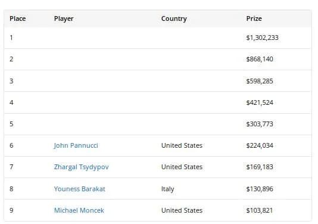Viewport: 318px width, 224px height.
Task: Select the $130,896 prize cell
Action: pyautogui.click(x=260, y=189)
